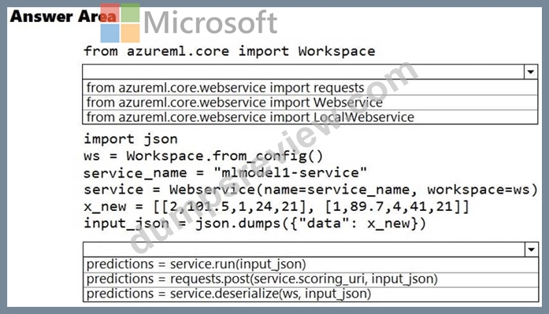Screen dimensions: 549x314
Task: Click the empty import selection combo box
Action: (303, 72)
